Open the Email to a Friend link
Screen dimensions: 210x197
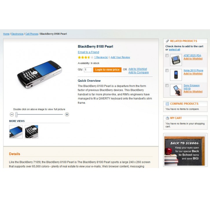(x=88, y=52)
